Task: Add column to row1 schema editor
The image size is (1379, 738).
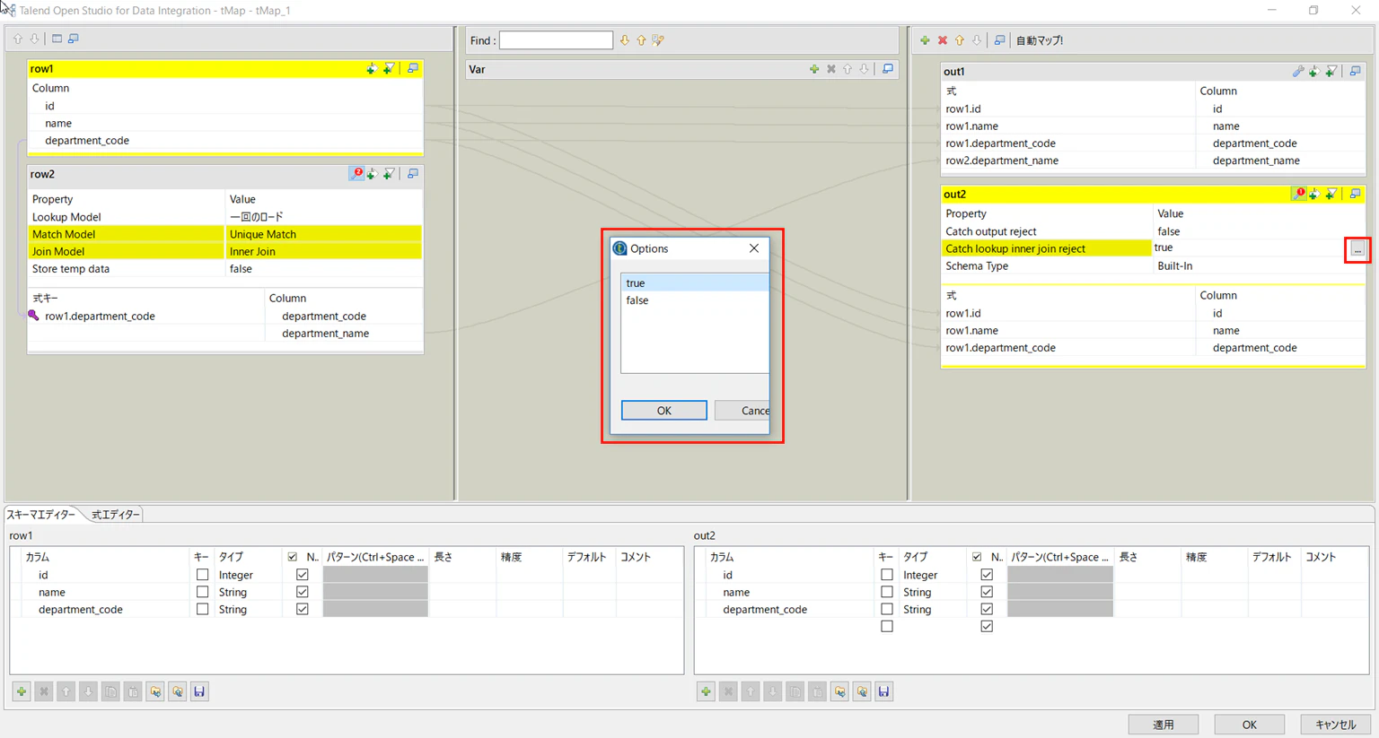Action: pos(22,691)
